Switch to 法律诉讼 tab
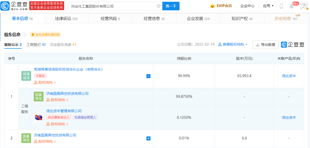 pos(66,19)
